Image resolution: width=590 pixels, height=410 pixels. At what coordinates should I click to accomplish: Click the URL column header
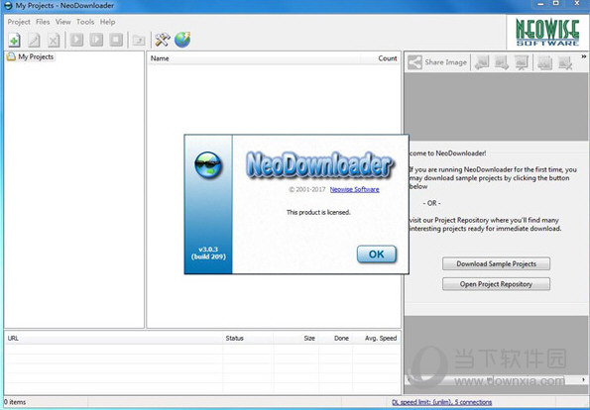click(114, 339)
